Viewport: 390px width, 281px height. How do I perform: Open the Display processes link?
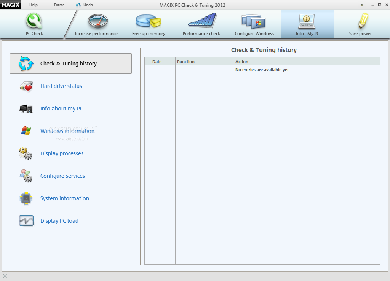point(62,153)
